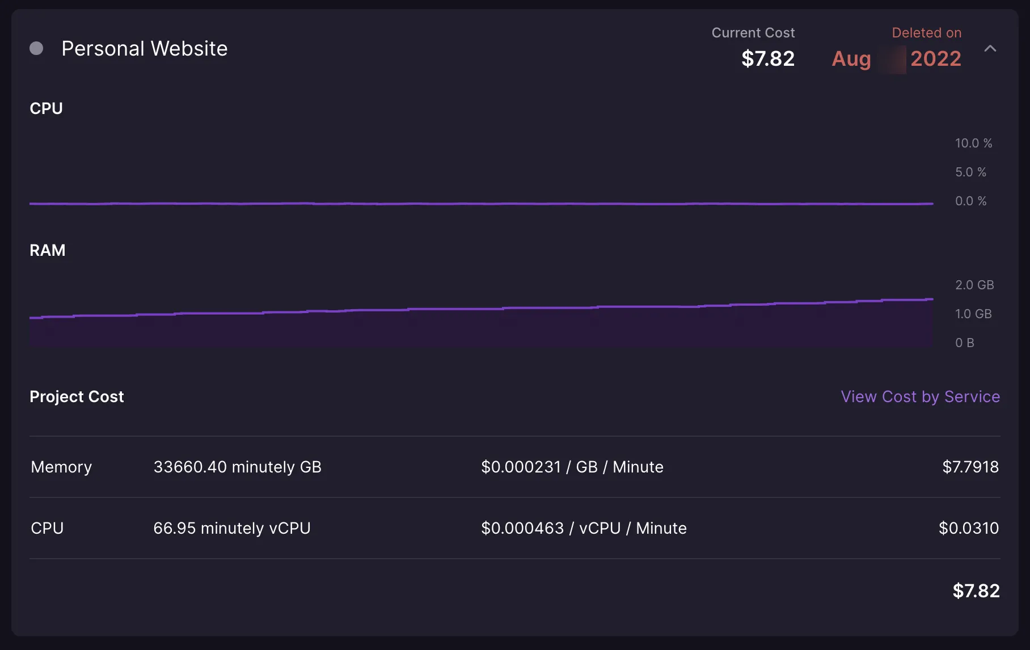
Task: Select the Personal Website project title
Action: (145, 49)
